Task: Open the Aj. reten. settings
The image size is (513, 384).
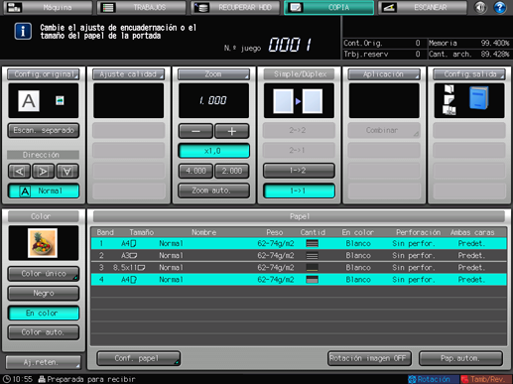Action: point(44,362)
